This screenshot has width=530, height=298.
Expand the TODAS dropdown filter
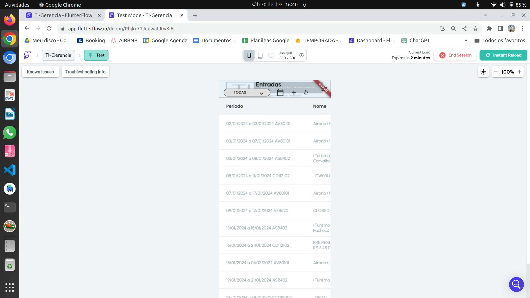pyautogui.click(x=247, y=93)
